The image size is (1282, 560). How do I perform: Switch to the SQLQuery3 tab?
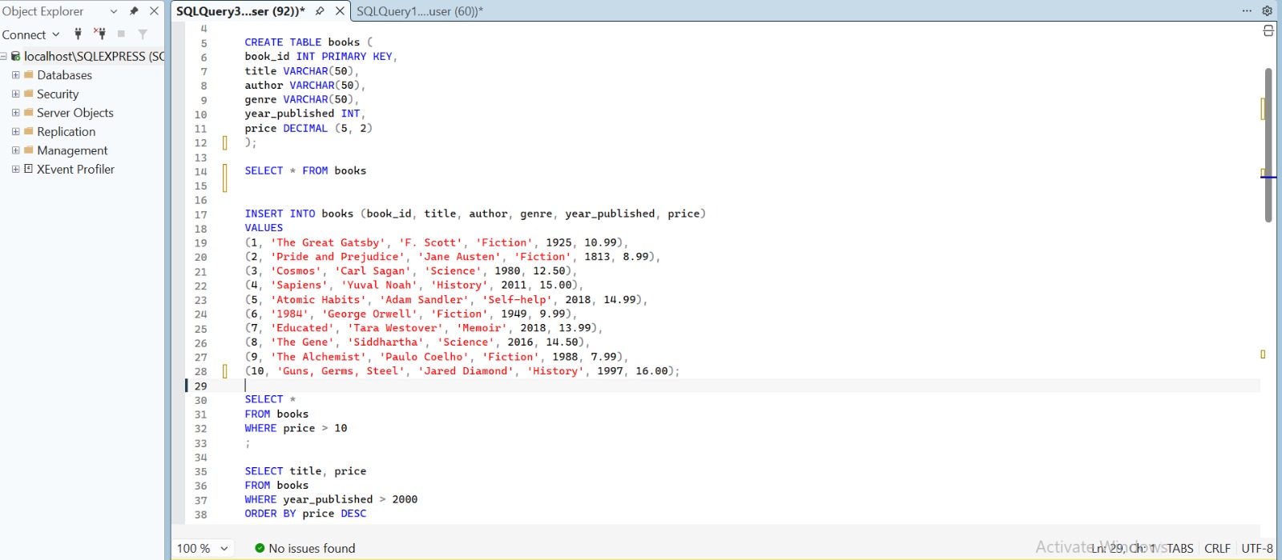point(240,11)
